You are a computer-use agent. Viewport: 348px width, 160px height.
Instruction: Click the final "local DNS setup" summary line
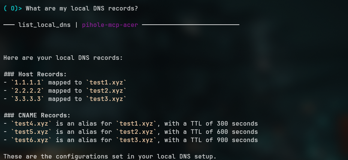pos(110,157)
